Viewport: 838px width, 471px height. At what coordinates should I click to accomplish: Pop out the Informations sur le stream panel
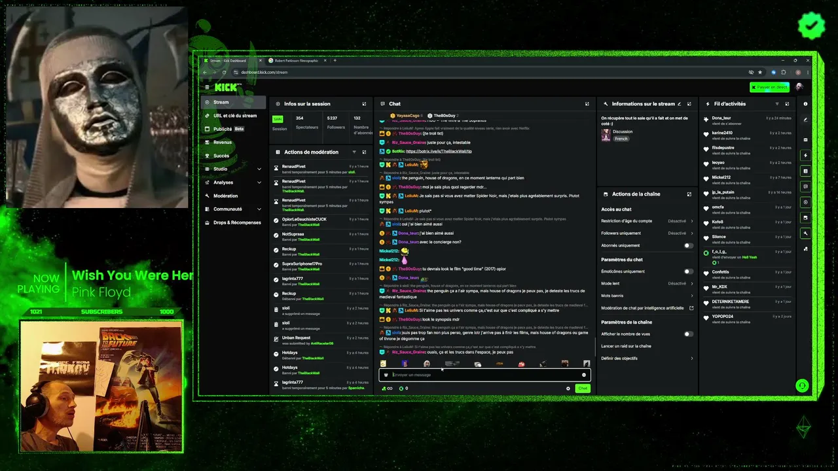689,104
